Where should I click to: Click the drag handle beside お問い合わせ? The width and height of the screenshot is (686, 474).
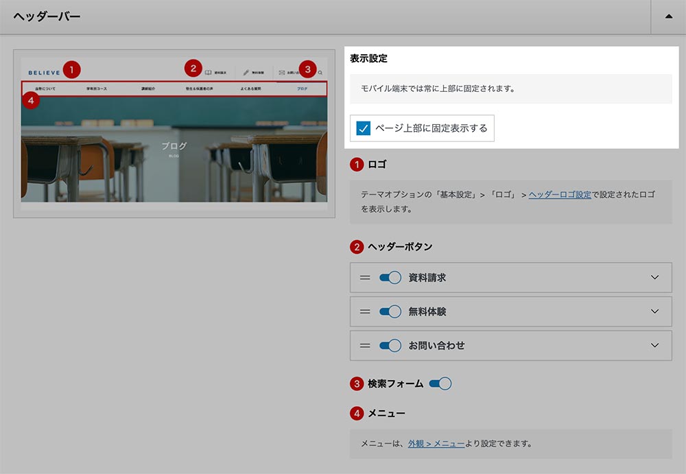(x=365, y=346)
